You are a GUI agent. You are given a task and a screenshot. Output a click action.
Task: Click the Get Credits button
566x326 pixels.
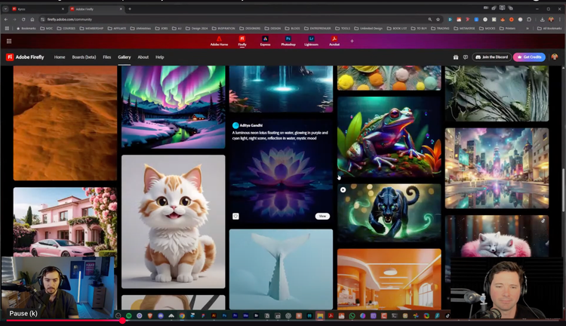coord(529,57)
